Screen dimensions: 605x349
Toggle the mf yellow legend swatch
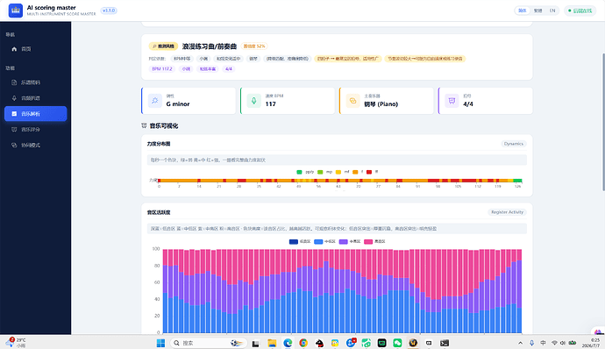coord(338,172)
